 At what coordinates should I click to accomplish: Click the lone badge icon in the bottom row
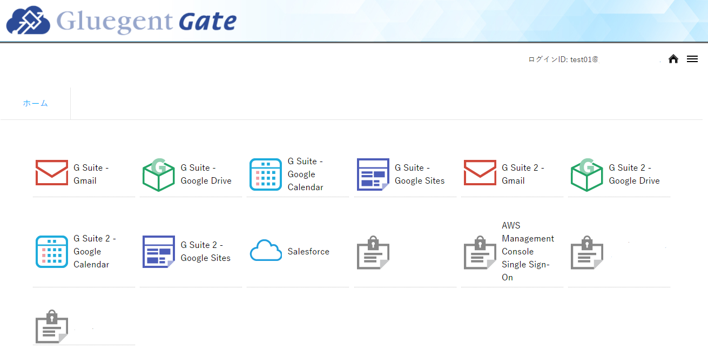point(52,326)
